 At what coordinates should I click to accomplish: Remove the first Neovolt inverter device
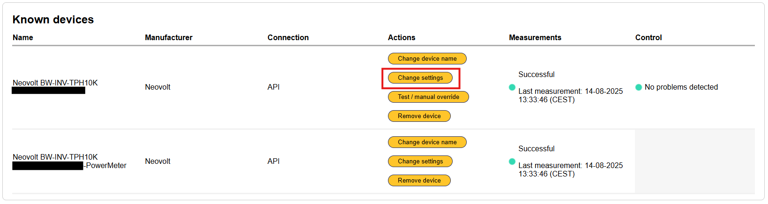point(419,116)
